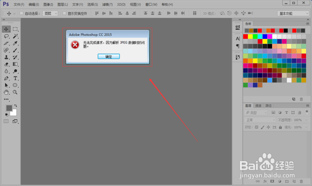Select the Dodge tool
The height and width of the screenshot is (186, 312).
click(15, 71)
